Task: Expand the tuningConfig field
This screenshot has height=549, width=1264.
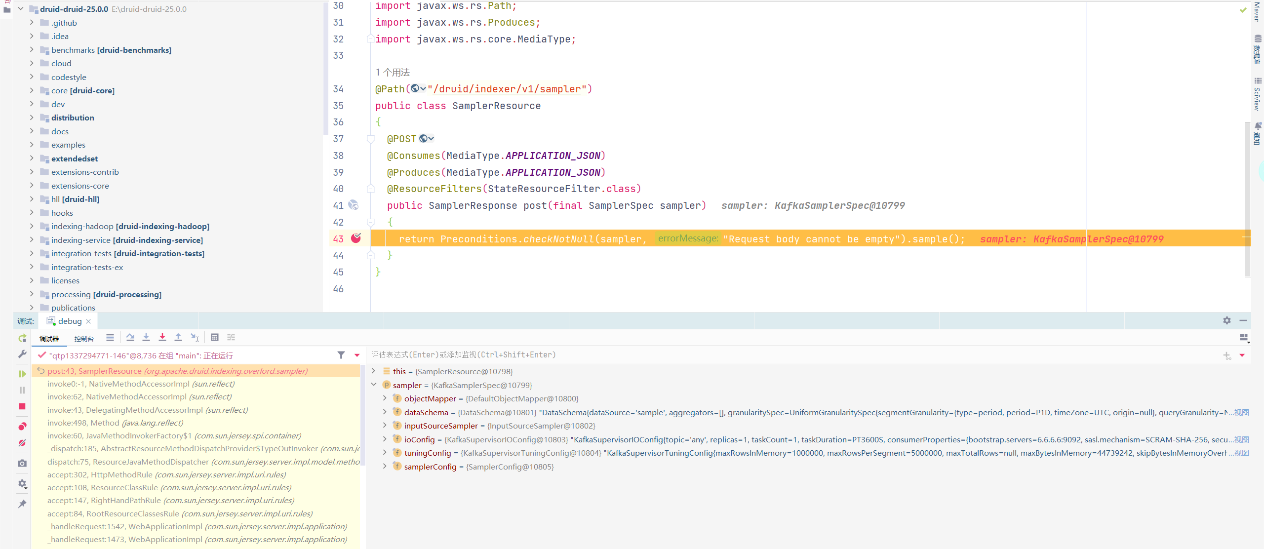Action: point(385,452)
